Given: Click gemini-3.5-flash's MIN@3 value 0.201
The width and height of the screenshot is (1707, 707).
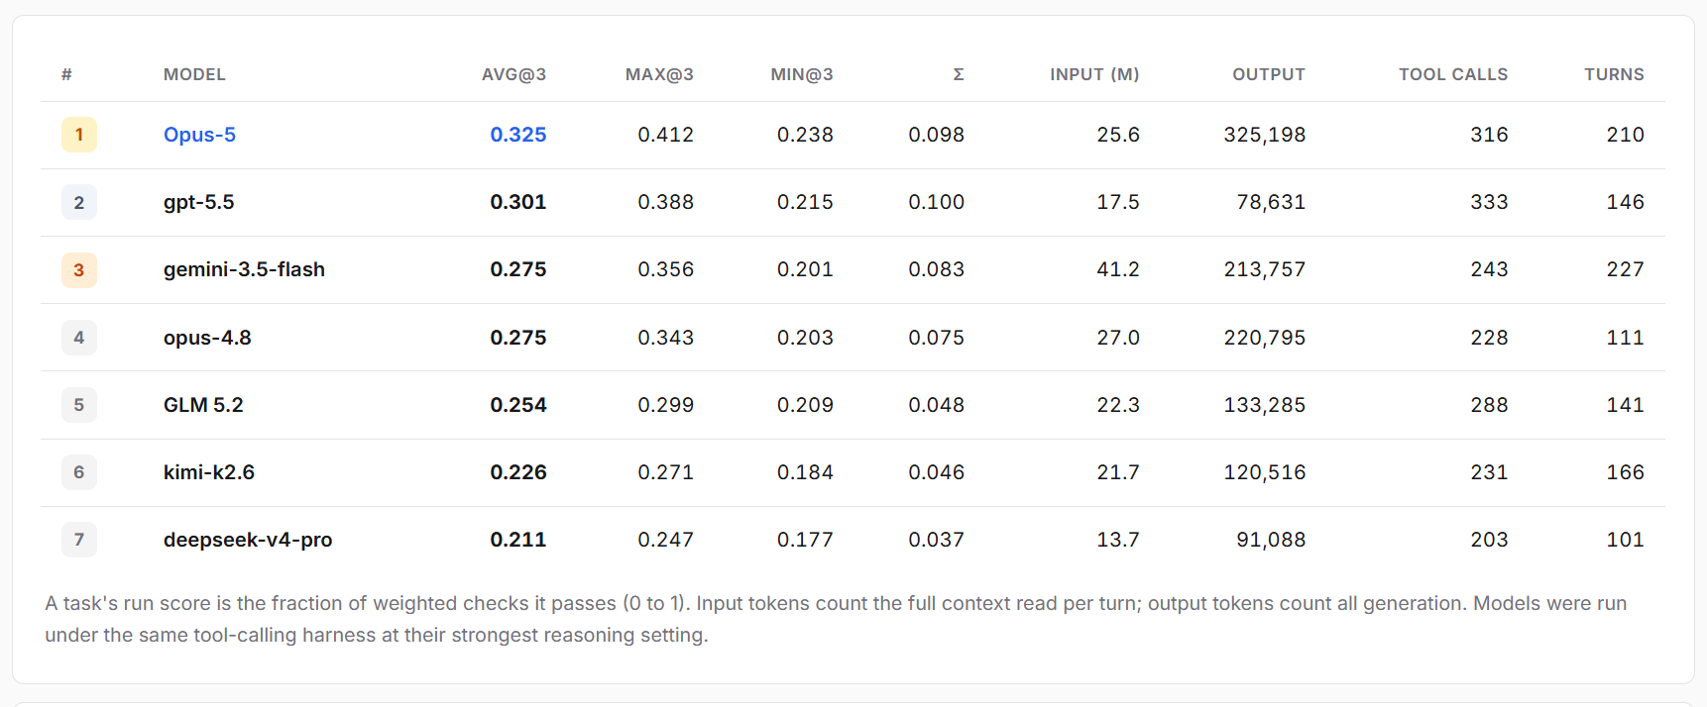Looking at the screenshot, I should click(x=805, y=269).
